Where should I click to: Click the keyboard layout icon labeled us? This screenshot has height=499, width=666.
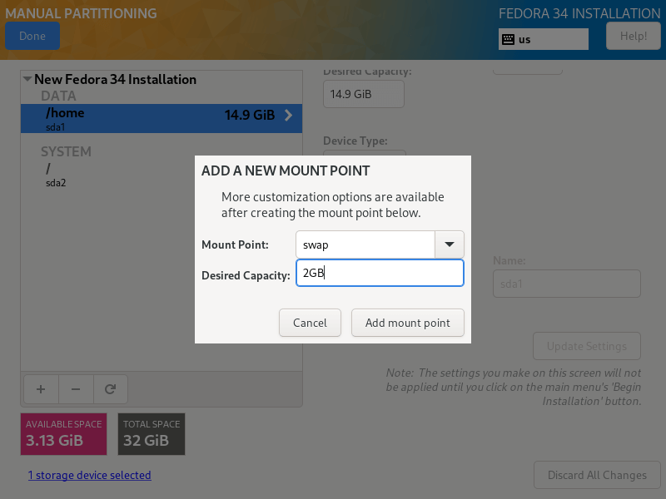point(507,39)
